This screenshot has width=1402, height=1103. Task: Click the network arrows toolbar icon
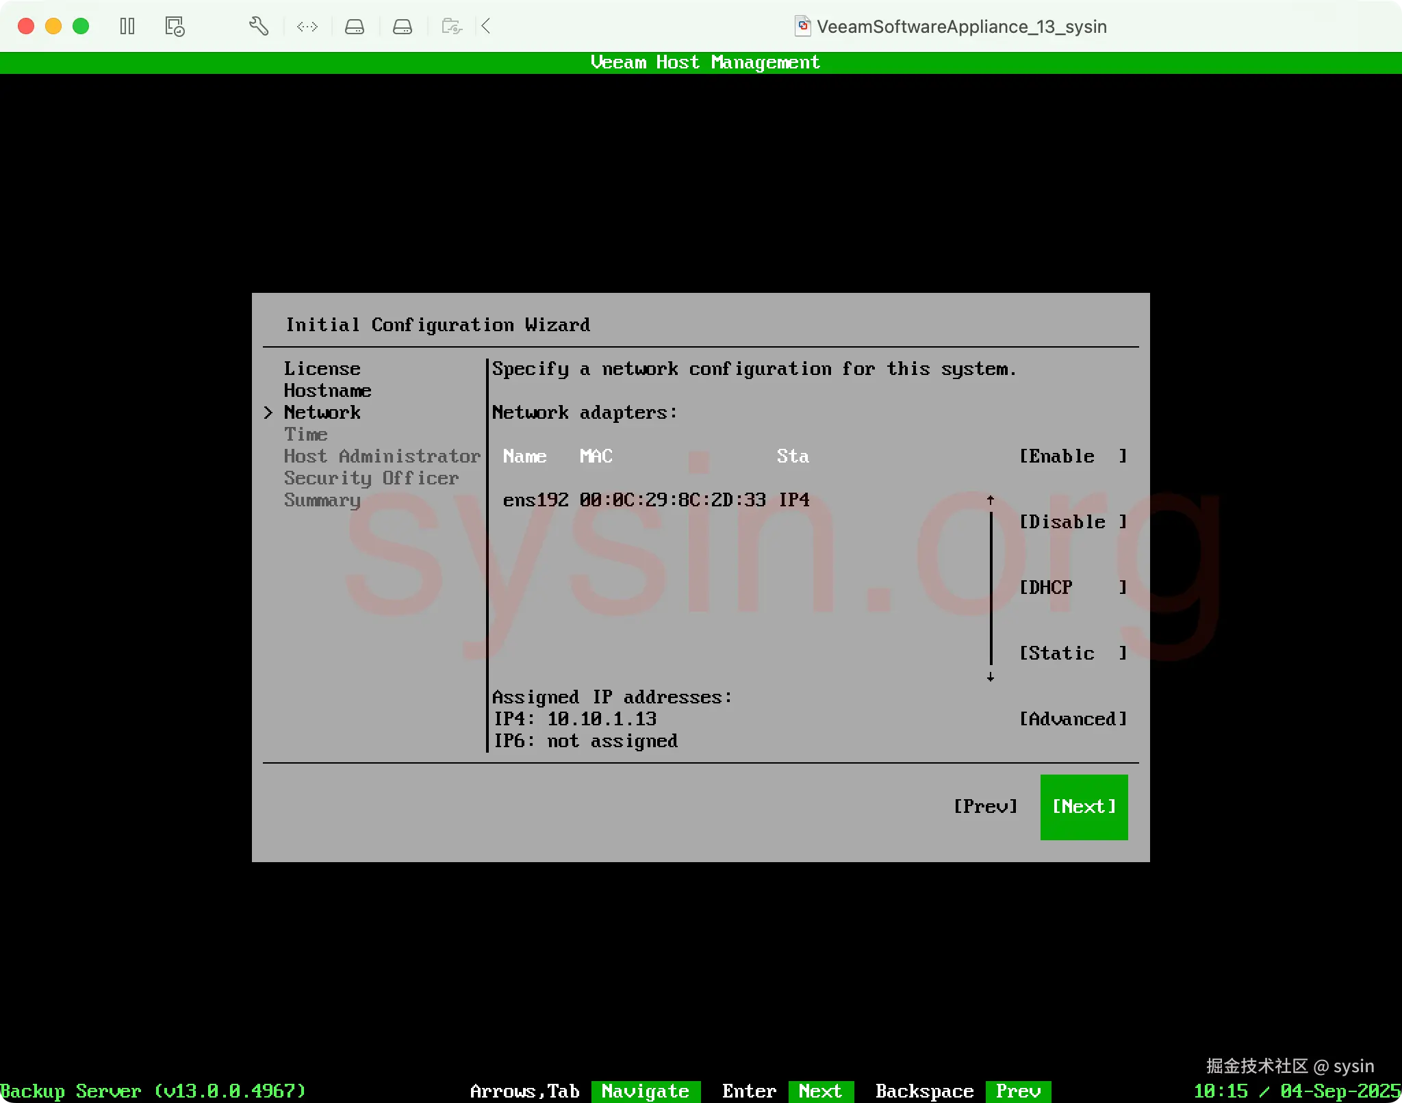tap(307, 27)
